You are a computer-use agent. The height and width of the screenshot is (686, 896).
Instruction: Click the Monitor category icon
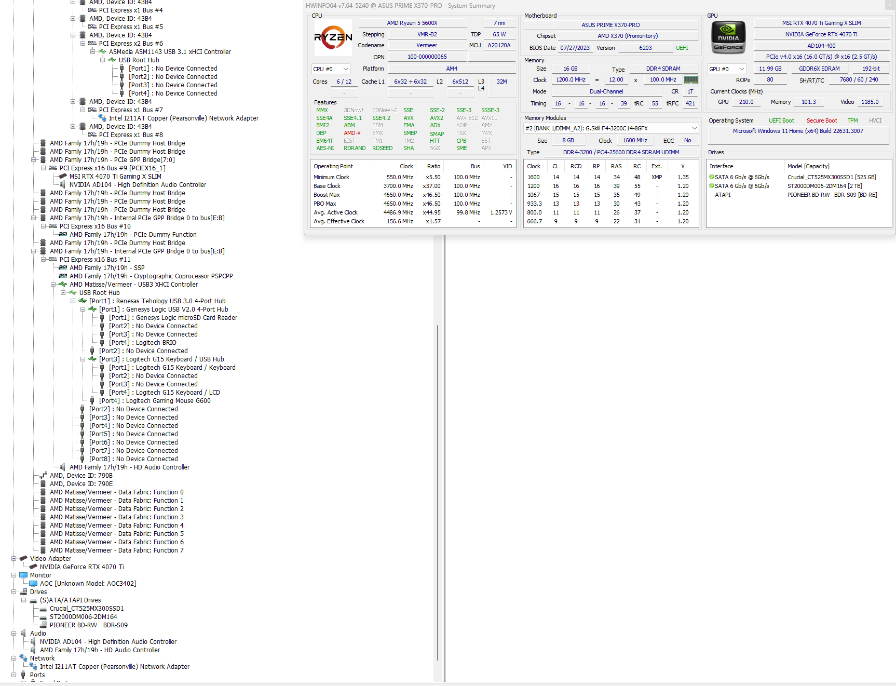pos(23,575)
